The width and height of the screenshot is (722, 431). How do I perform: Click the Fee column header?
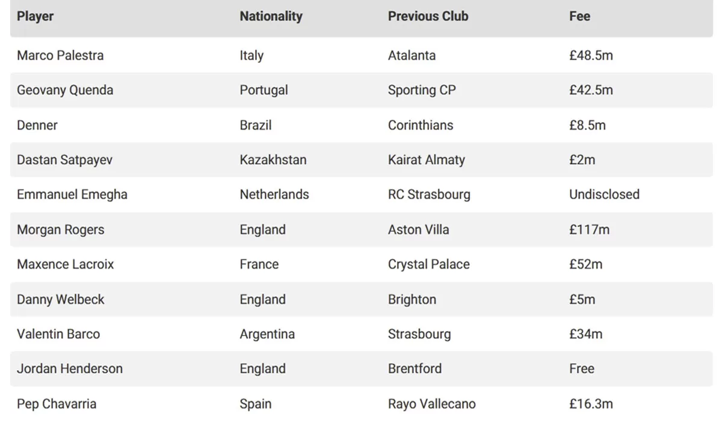pyautogui.click(x=579, y=16)
